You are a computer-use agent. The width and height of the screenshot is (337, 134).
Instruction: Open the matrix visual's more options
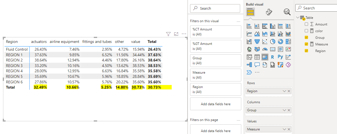coord(184,34)
